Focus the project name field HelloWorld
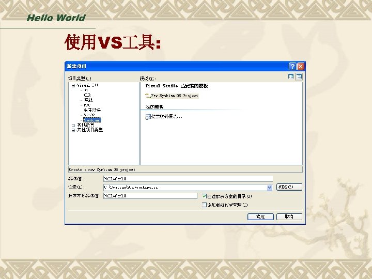Image resolution: width=372 pixels, height=279 pixels. click(188, 179)
